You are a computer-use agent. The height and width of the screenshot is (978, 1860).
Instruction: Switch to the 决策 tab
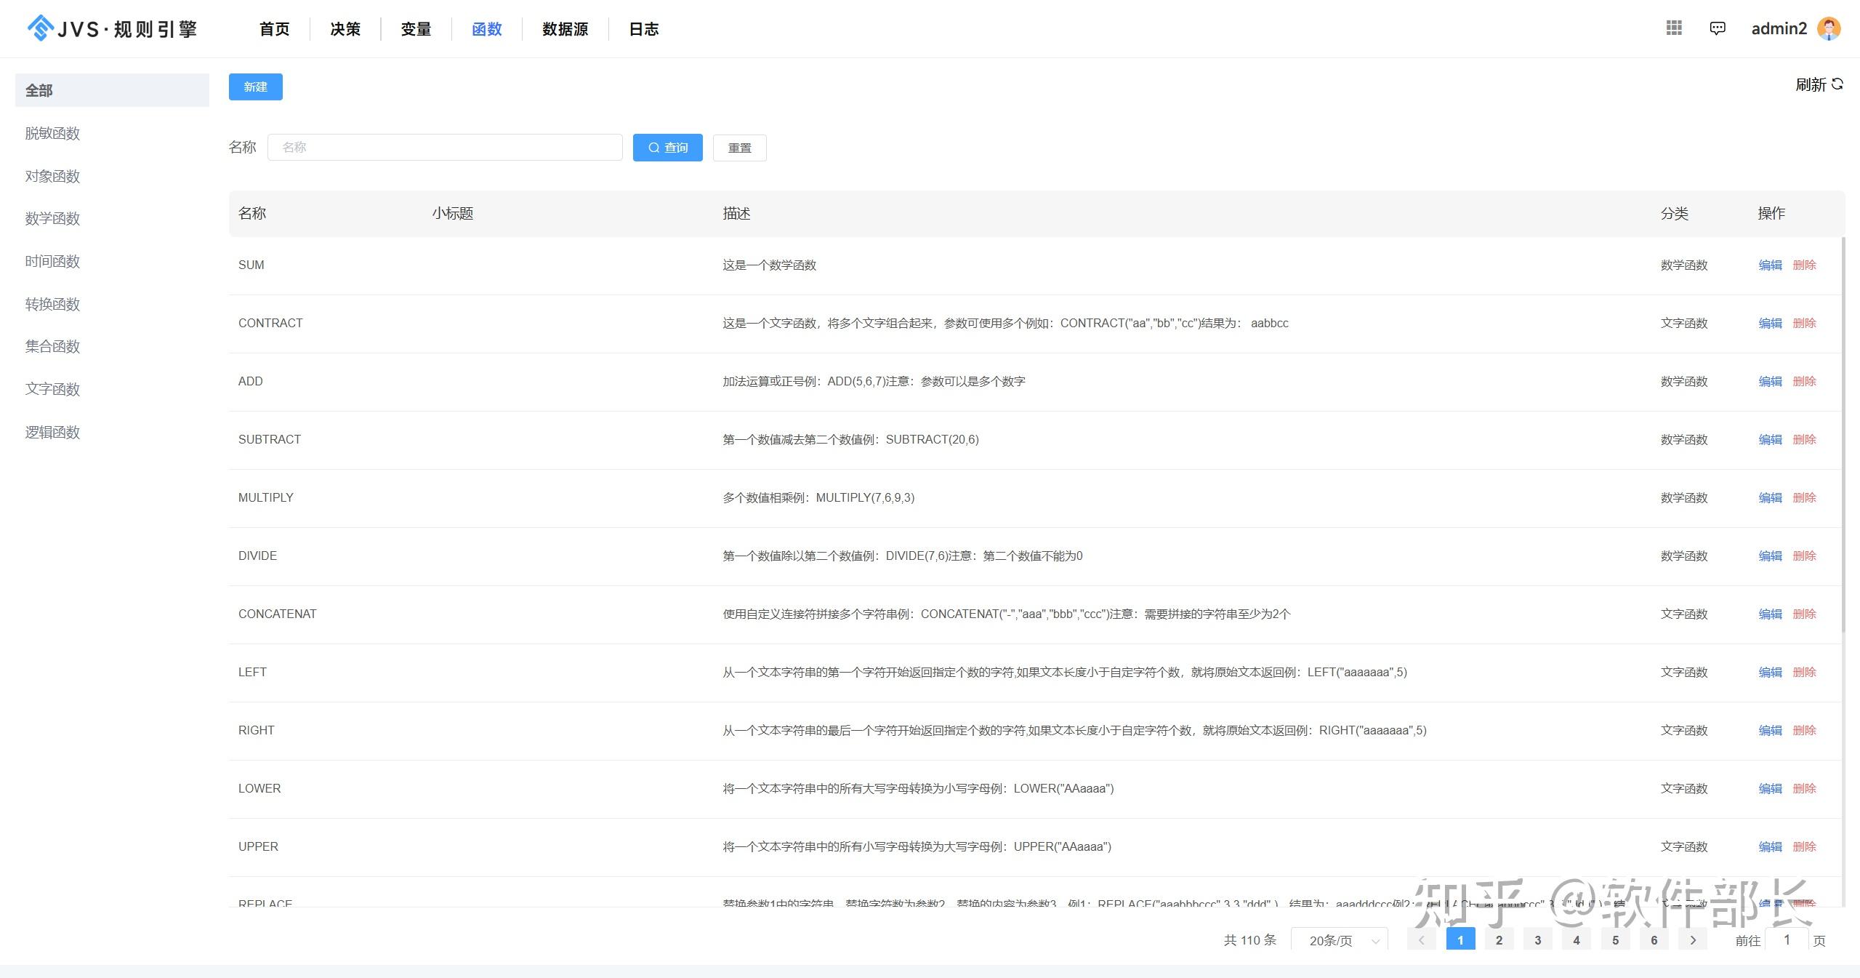pyautogui.click(x=345, y=29)
